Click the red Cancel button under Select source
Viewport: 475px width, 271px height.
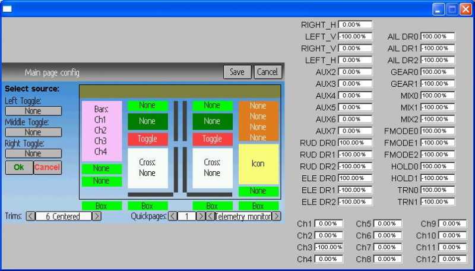47,168
